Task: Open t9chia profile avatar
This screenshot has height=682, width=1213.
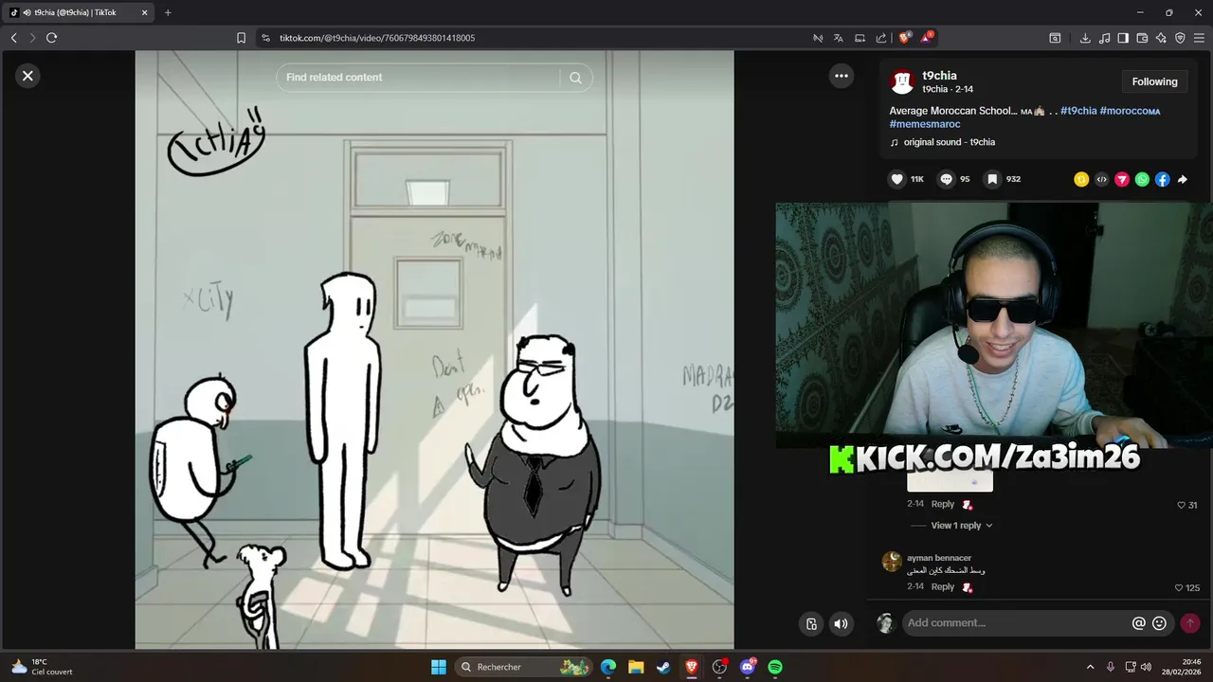Action: [902, 81]
